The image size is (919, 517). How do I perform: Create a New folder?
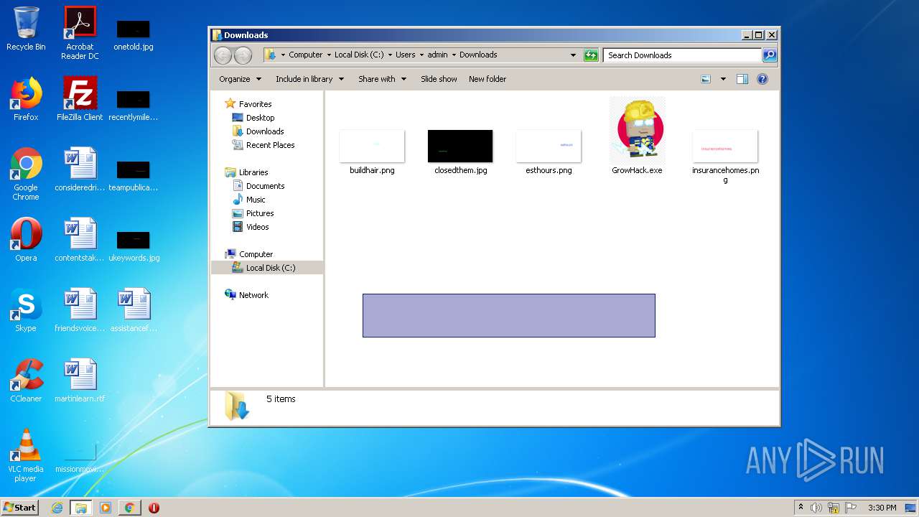click(488, 79)
